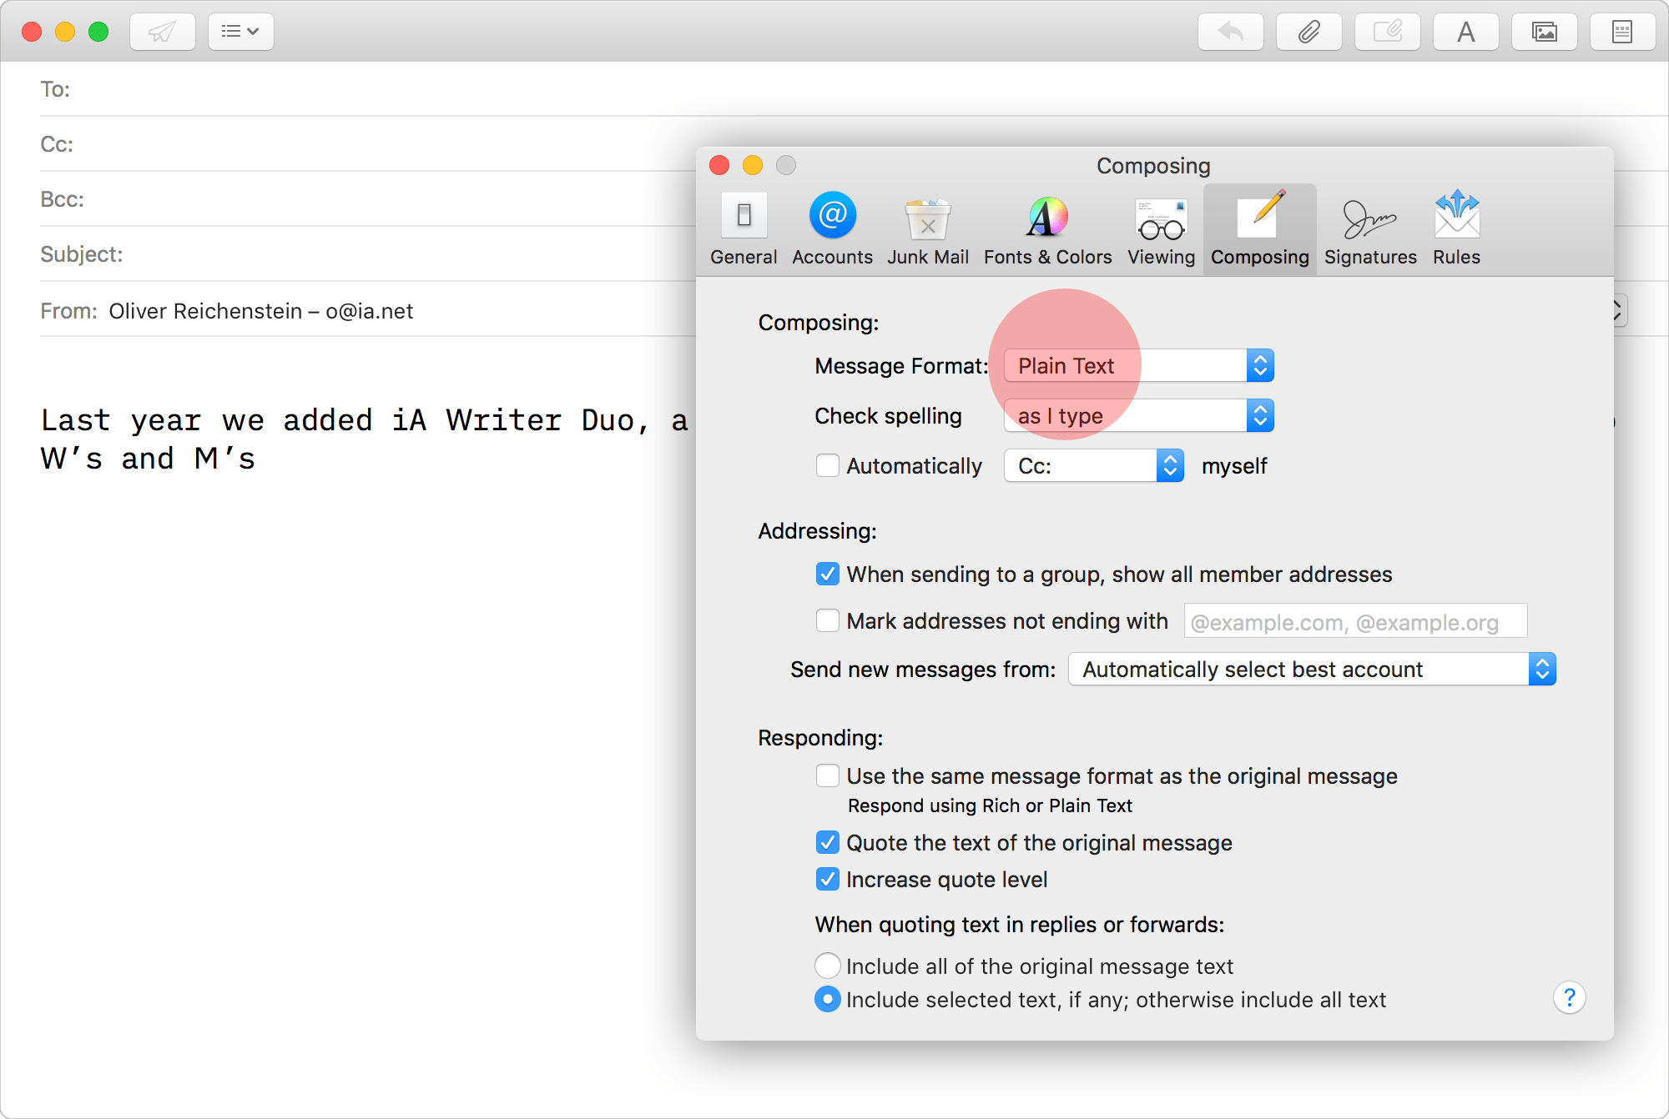Enable 'Use the same message format as the original message'
The width and height of the screenshot is (1669, 1119).
[827, 775]
